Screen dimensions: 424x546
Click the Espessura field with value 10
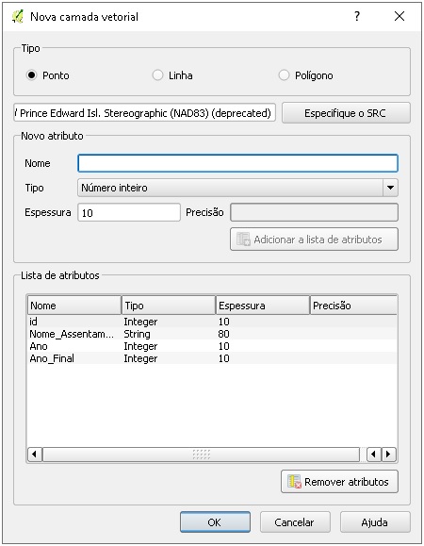pos(129,212)
